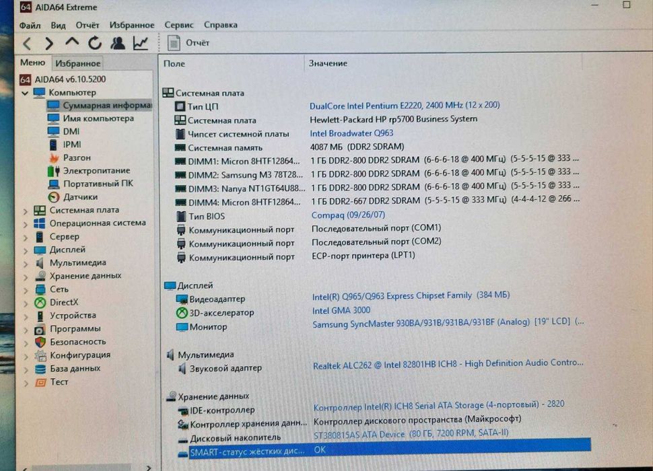This screenshot has width=653, height=471.
Task: Click the DirectX Xbox-style icon in tree
Action: coord(40,303)
